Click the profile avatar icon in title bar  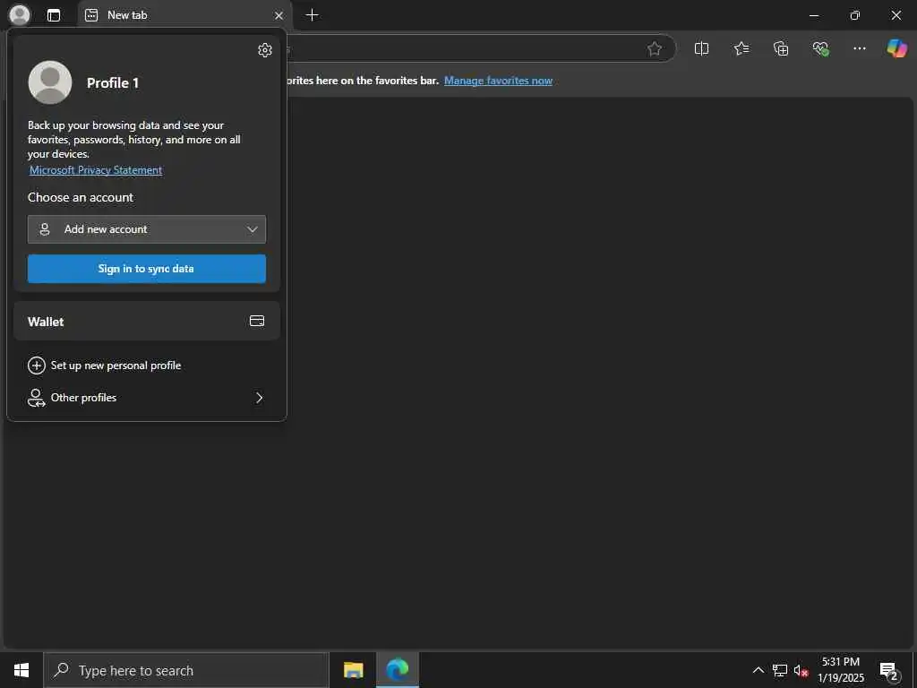tap(20, 14)
